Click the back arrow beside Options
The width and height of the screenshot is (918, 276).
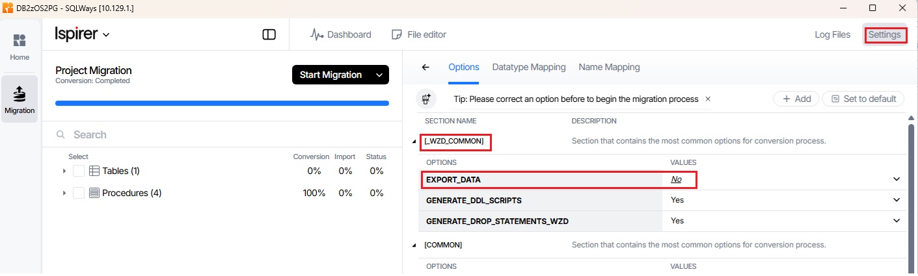425,67
